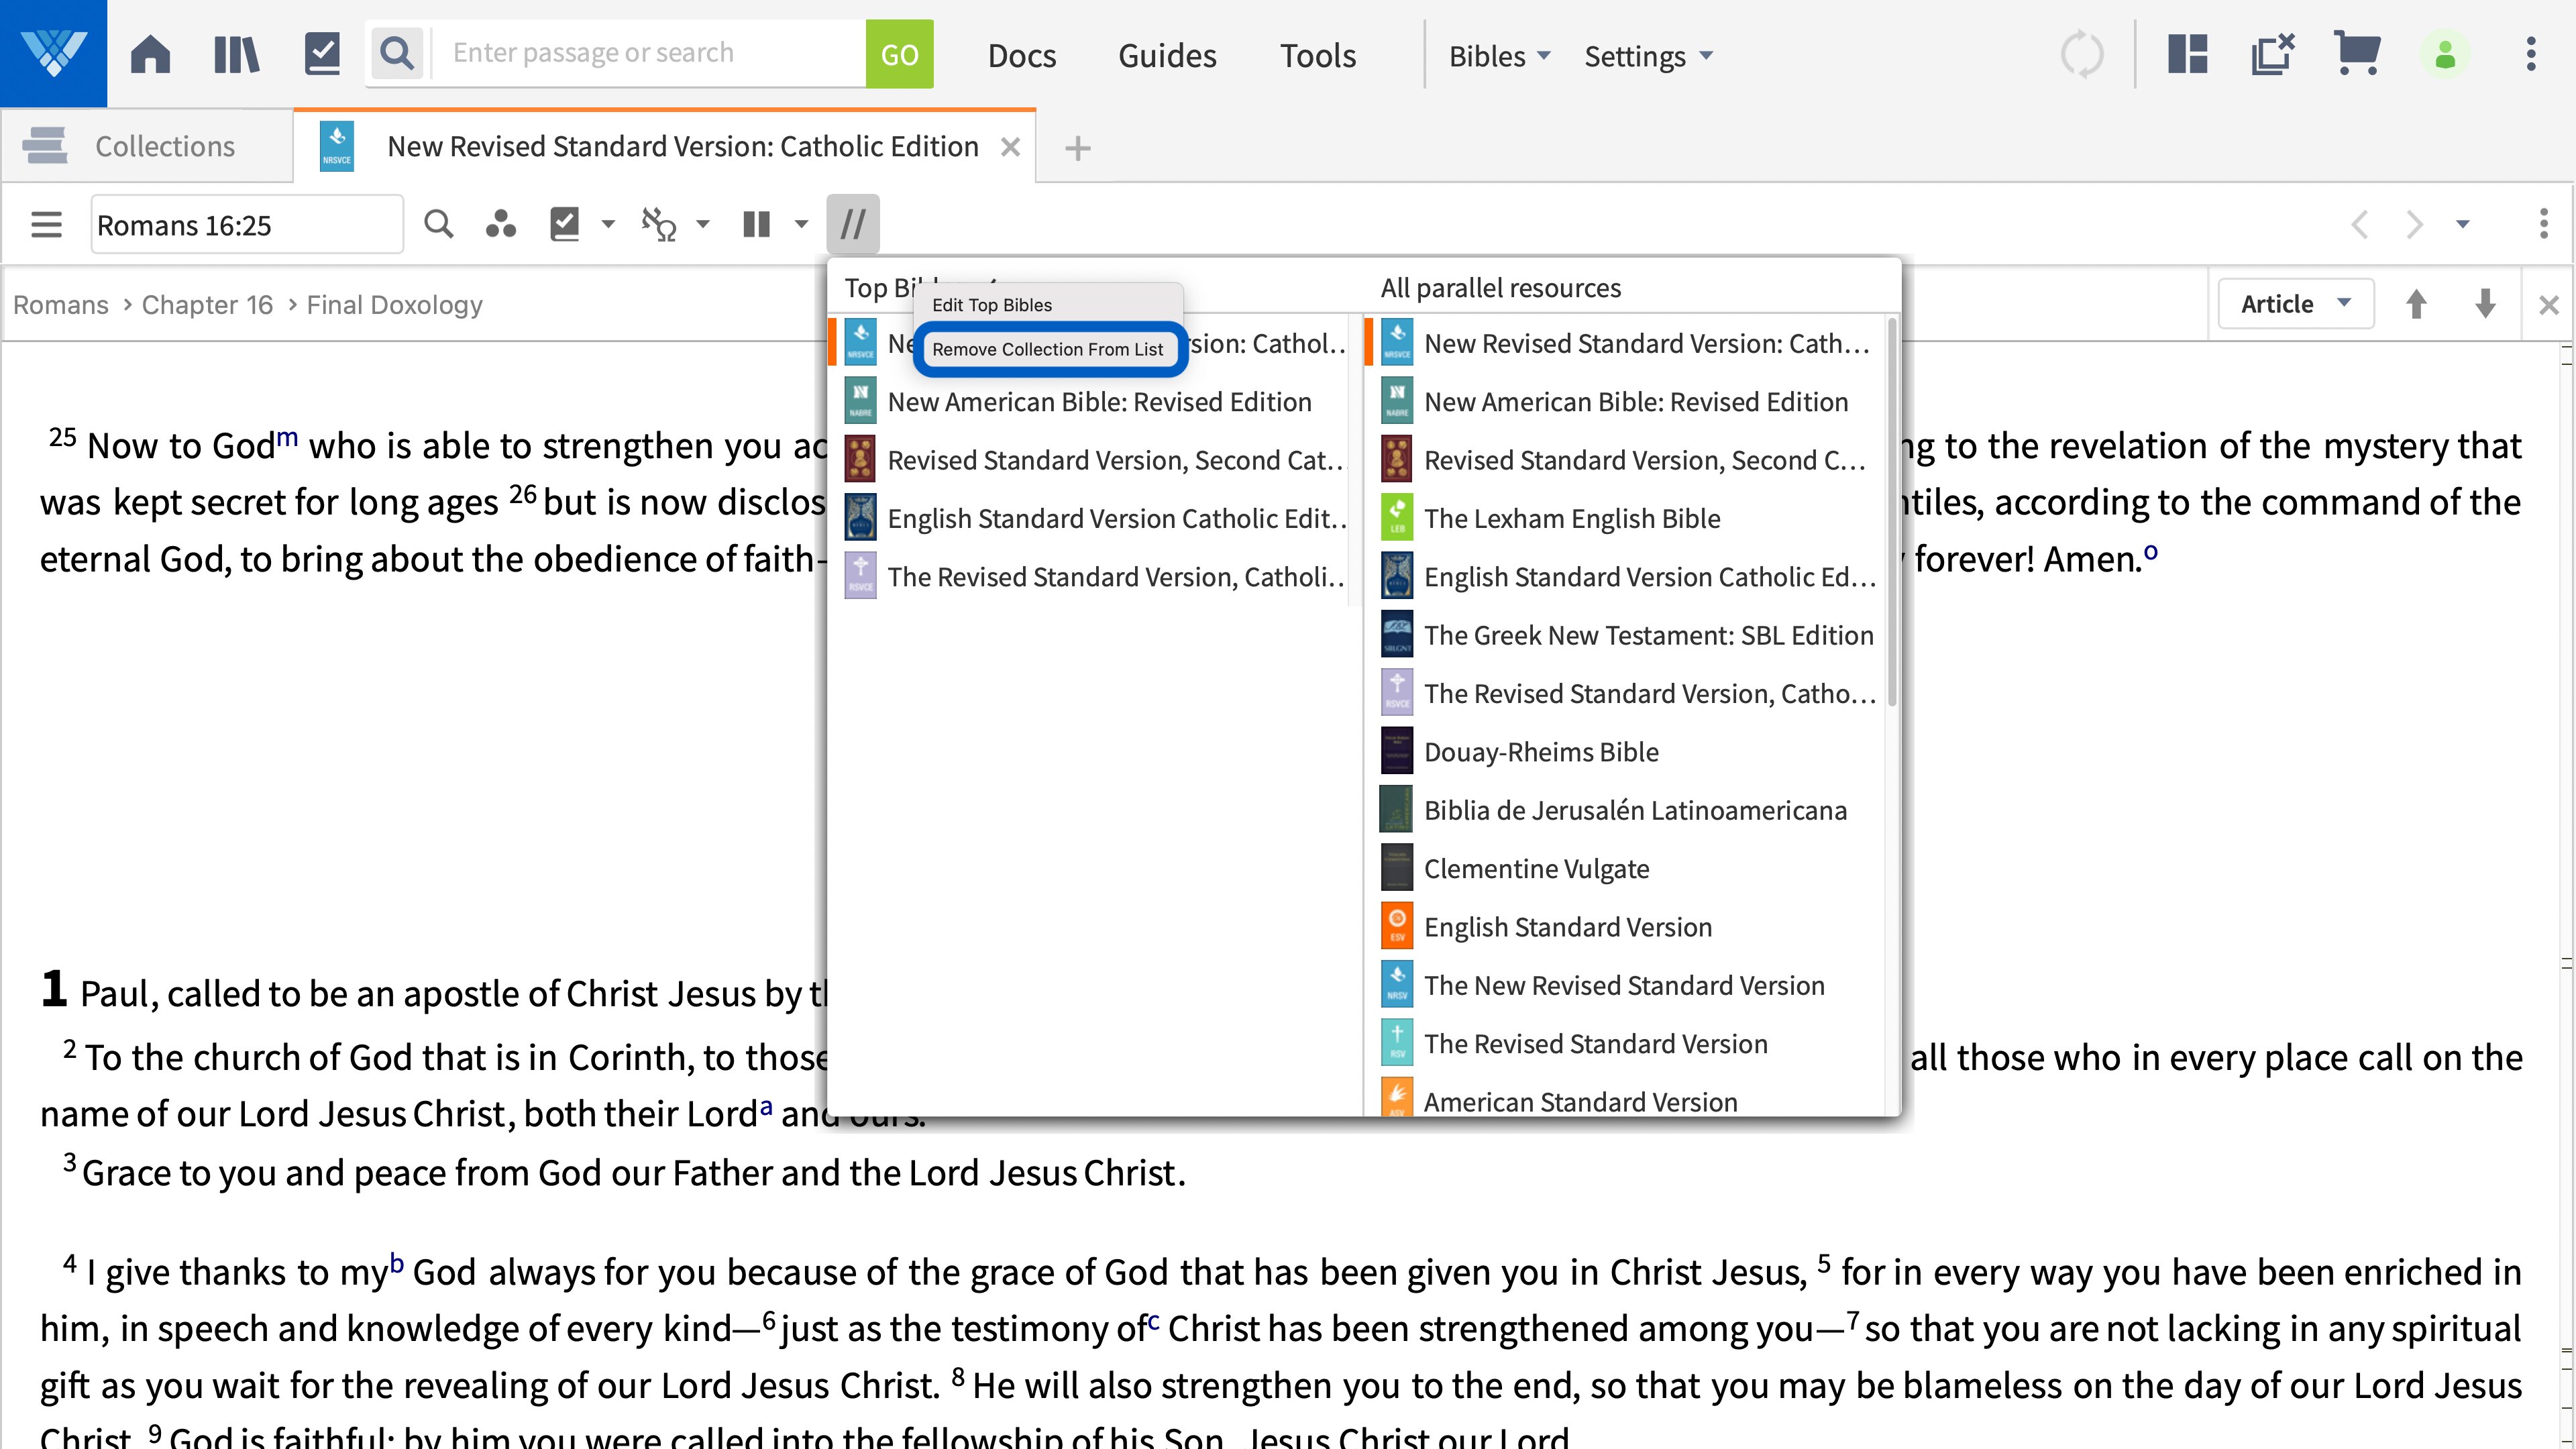Image resolution: width=2576 pixels, height=1449 pixels.
Task: Click the parallel resources list scrollbar
Action: (1891, 513)
